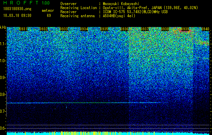Click the Receiving antenna label
The height and width of the screenshot is (135, 212).
(x=78, y=16)
